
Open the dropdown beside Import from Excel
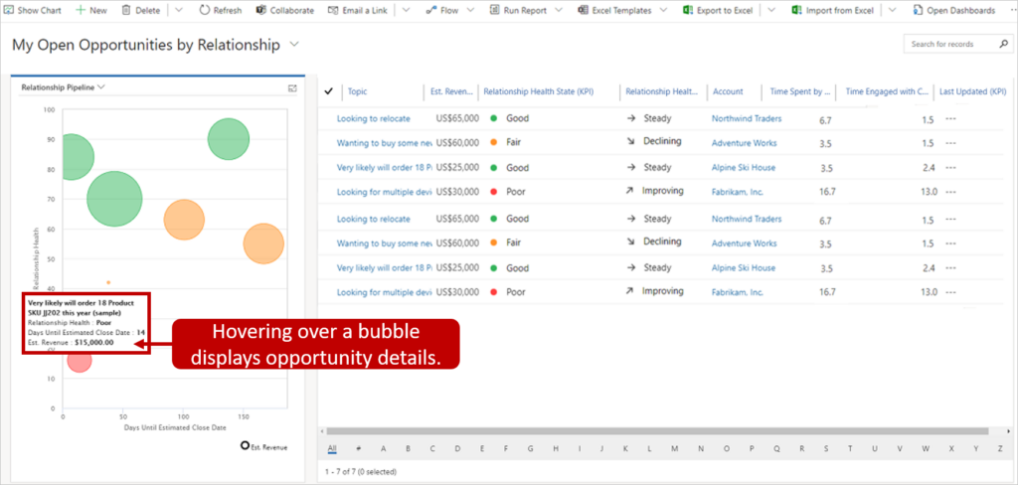tap(893, 10)
